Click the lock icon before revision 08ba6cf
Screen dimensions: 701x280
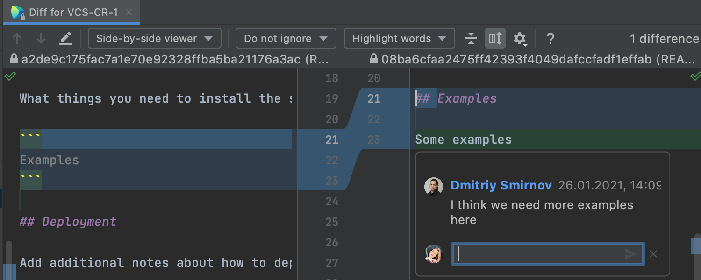373,59
